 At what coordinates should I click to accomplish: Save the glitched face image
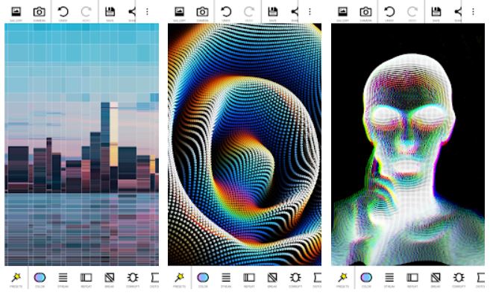click(436, 12)
